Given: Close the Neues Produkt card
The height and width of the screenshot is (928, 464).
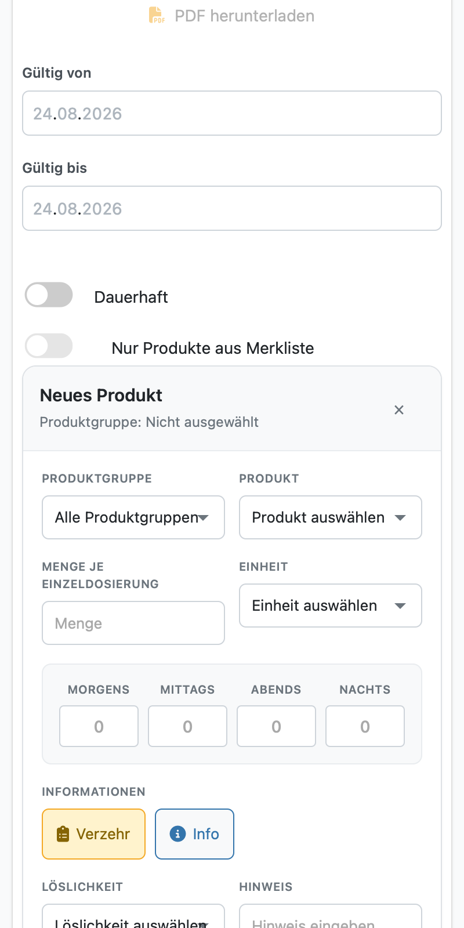Looking at the screenshot, I should [399, 410].
